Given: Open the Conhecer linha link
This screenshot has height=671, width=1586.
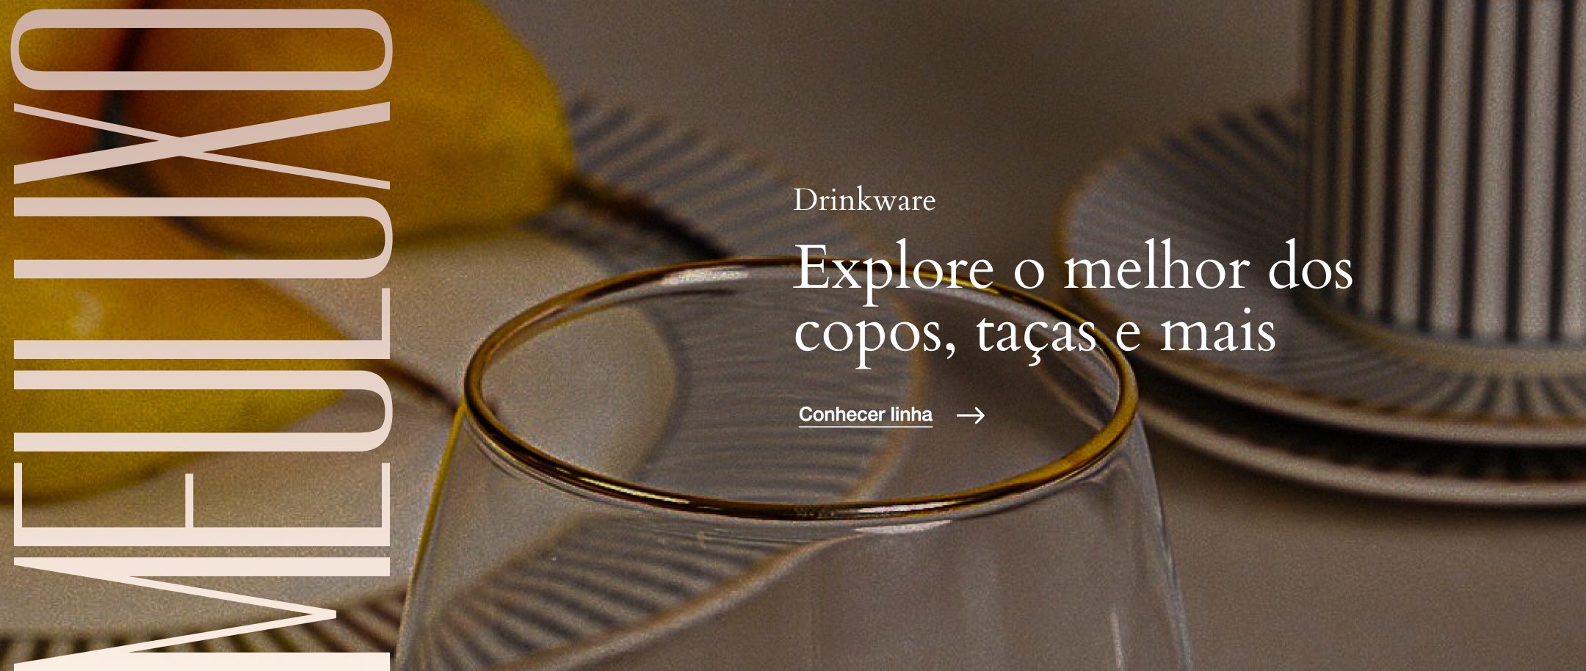Looking at the screenshot, I should click(865, 415).
